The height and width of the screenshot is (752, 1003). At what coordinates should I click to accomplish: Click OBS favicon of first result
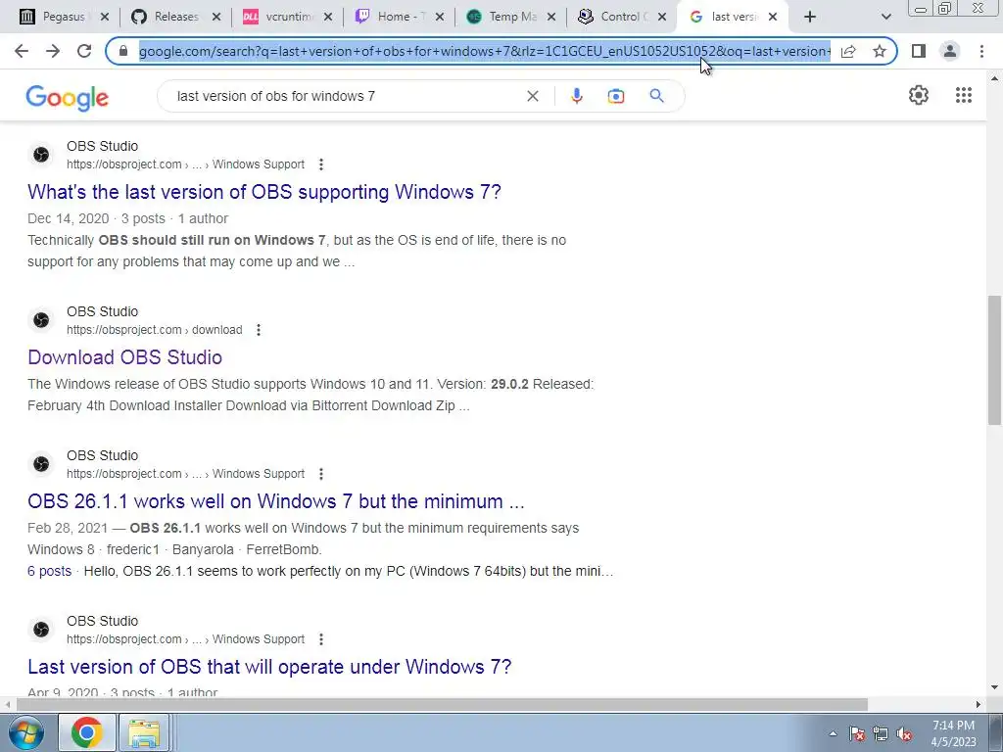click(x=41, y=155)
